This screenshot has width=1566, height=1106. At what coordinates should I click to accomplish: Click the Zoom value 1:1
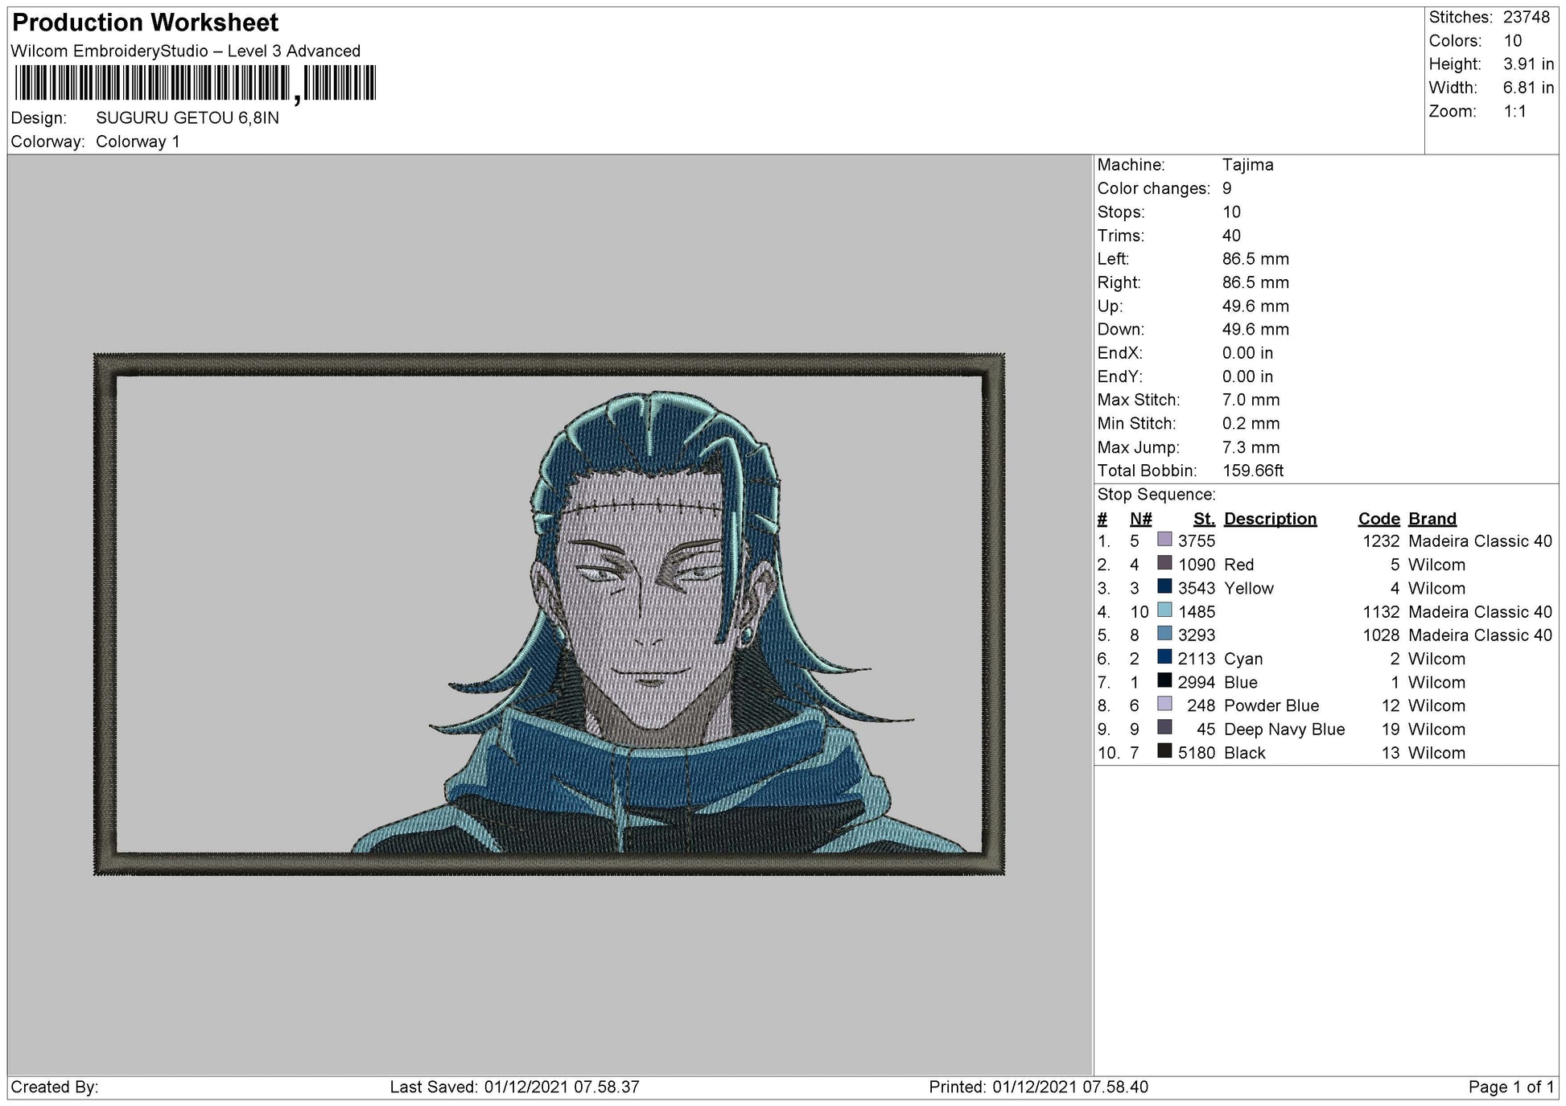[1514, 111]
